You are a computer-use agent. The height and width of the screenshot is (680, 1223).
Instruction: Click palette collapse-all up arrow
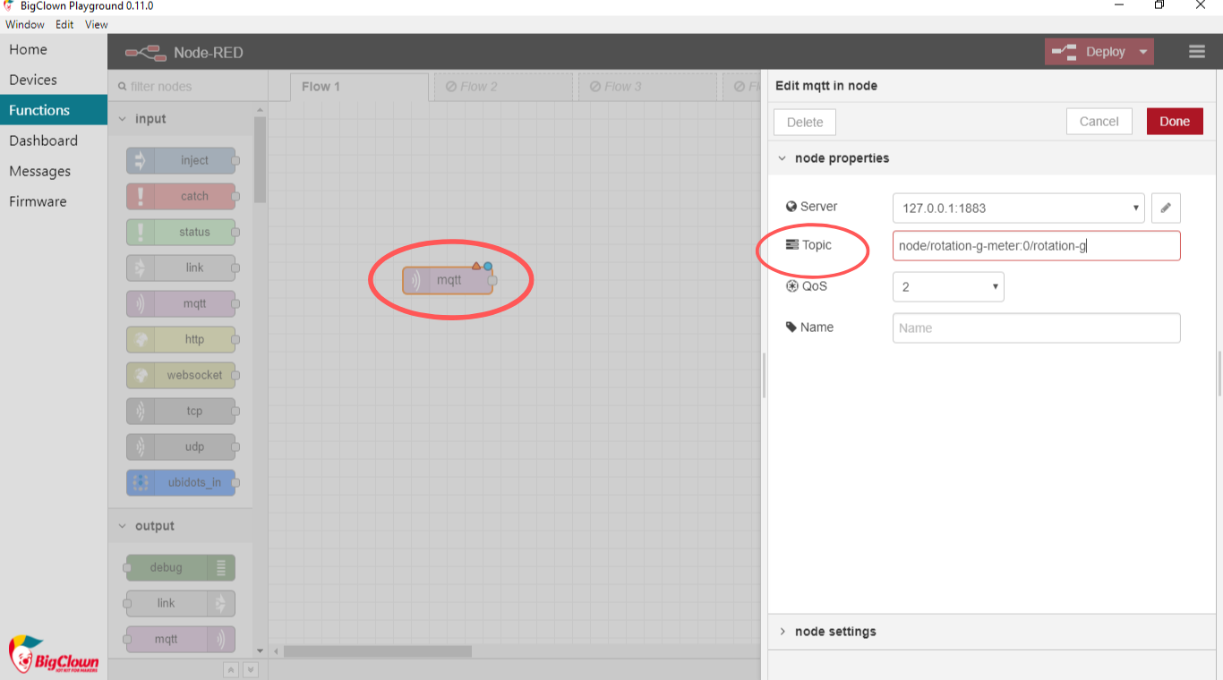(231, 669)
